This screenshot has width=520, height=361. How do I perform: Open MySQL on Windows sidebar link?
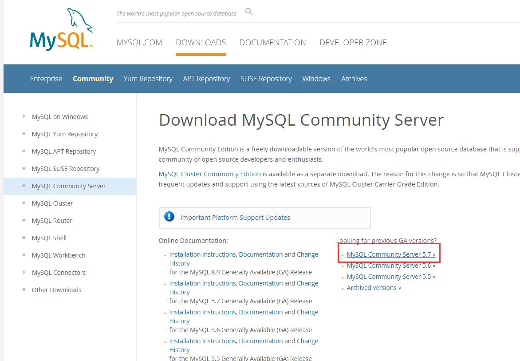coord(60,117)
